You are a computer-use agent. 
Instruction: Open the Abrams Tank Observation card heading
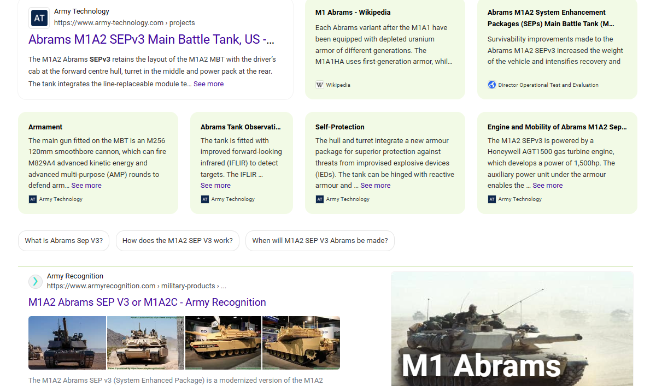(241, 127)
